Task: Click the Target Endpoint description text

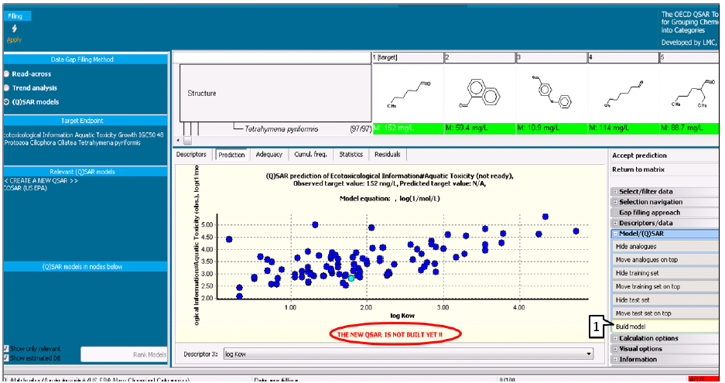Action: [x=84, y=138]
